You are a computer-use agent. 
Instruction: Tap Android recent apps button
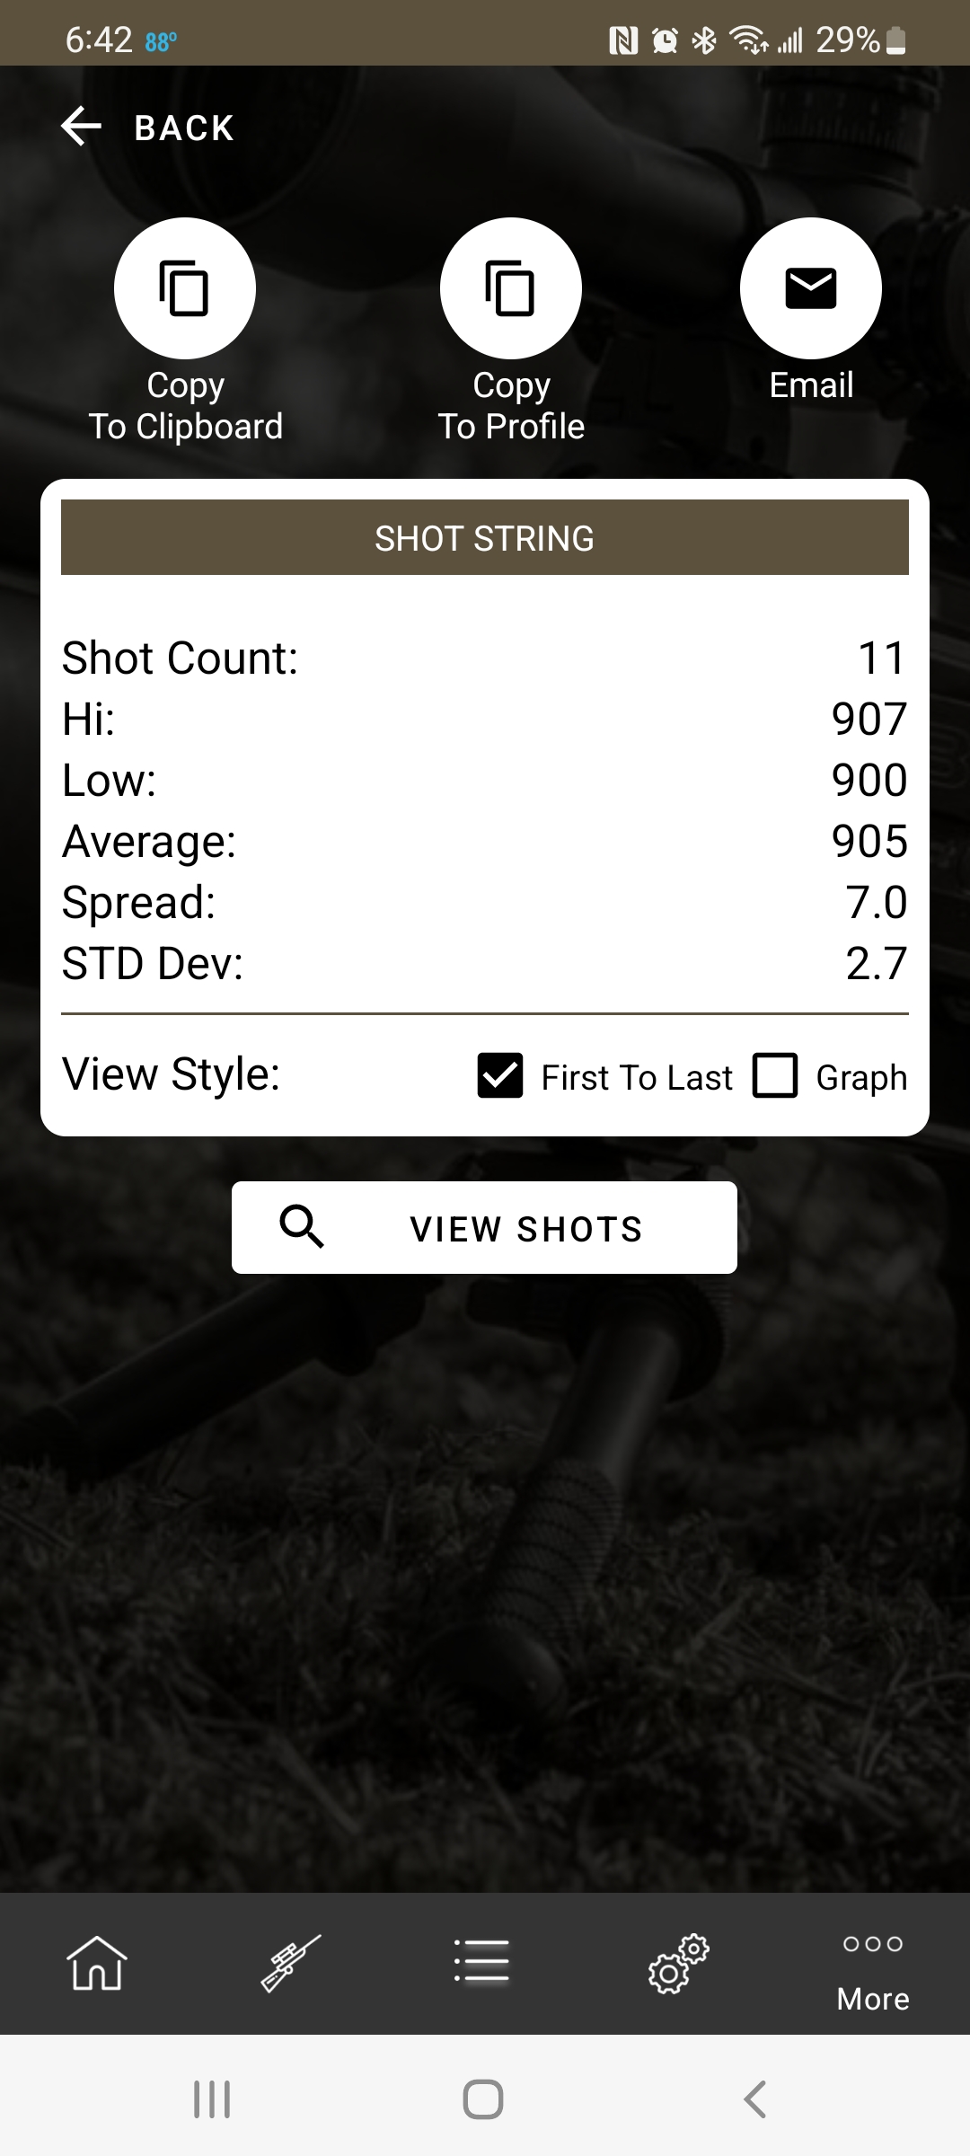212,2099
